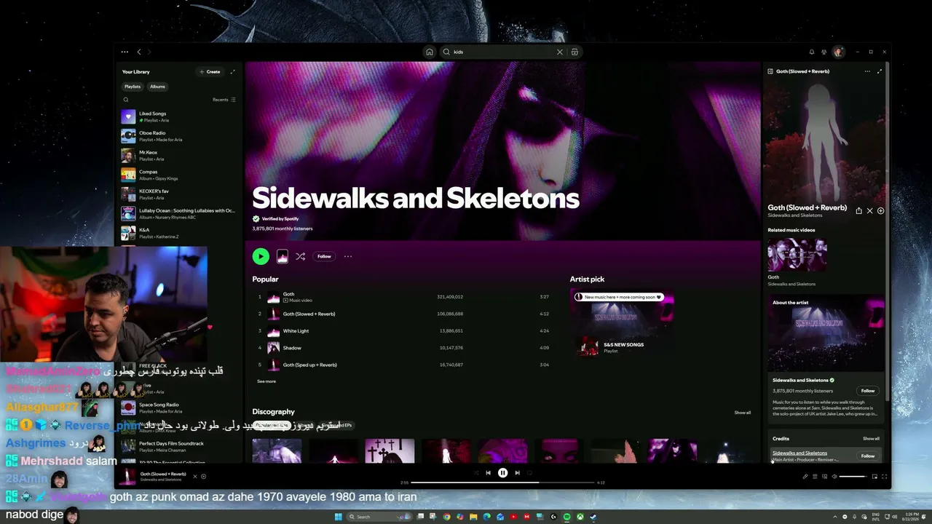Screen dimensions: 932x524
Task: Open the Browse icon beside search
Action: pos(574,52)
